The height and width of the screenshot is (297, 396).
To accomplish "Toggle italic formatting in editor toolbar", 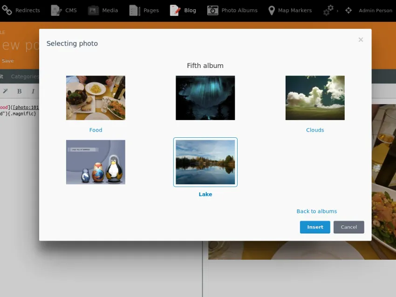I will tap(33, 91).
